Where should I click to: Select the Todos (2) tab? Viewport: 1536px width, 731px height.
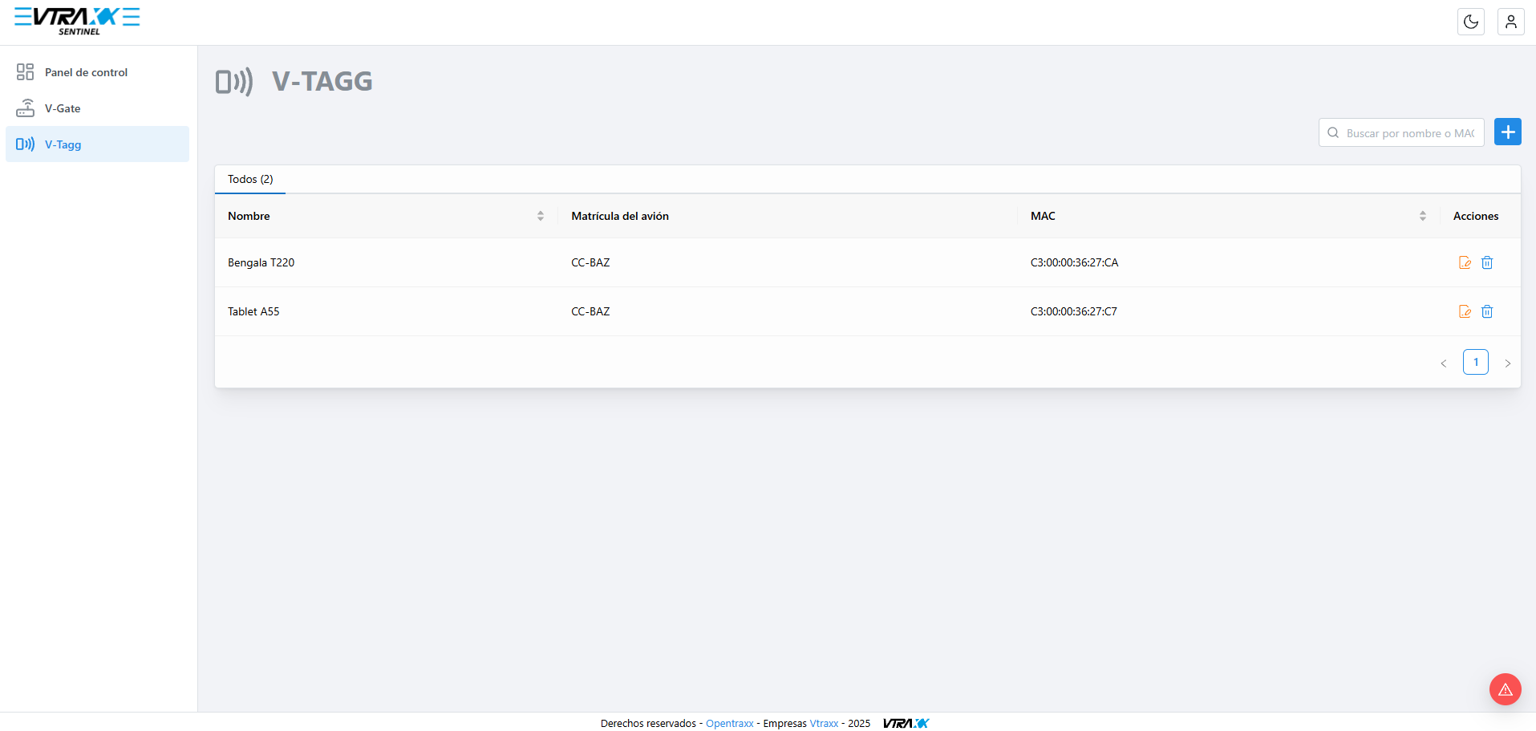(x=250, y=179)
